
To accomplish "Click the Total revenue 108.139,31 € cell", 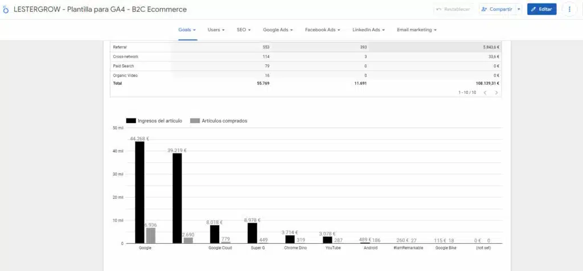I will (487, 84).
